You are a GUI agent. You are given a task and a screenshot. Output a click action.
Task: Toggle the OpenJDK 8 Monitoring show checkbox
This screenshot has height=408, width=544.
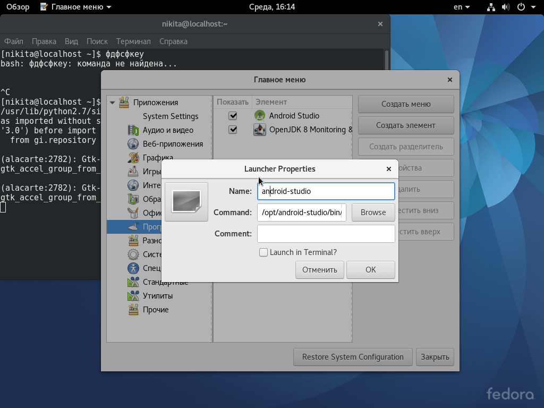coord(233,130)
